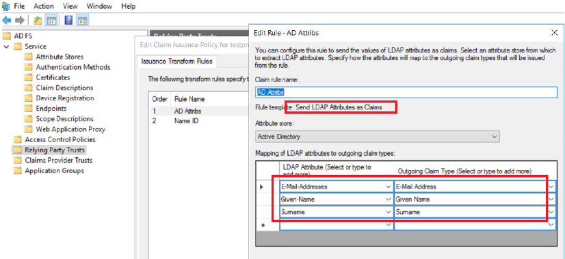This screenshot has height=259, width=565.
Task: Click the Order column header
Action: tap(159, 99)
